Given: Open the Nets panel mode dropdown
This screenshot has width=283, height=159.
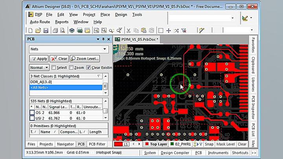Looking at the screenshot, I should pyautogui.click(x=105, y=49).
